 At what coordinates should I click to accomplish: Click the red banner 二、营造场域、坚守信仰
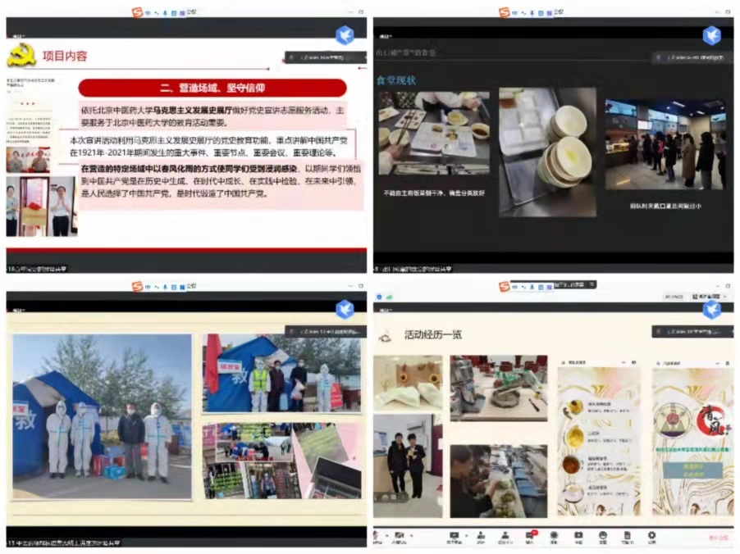coord(212,88)
